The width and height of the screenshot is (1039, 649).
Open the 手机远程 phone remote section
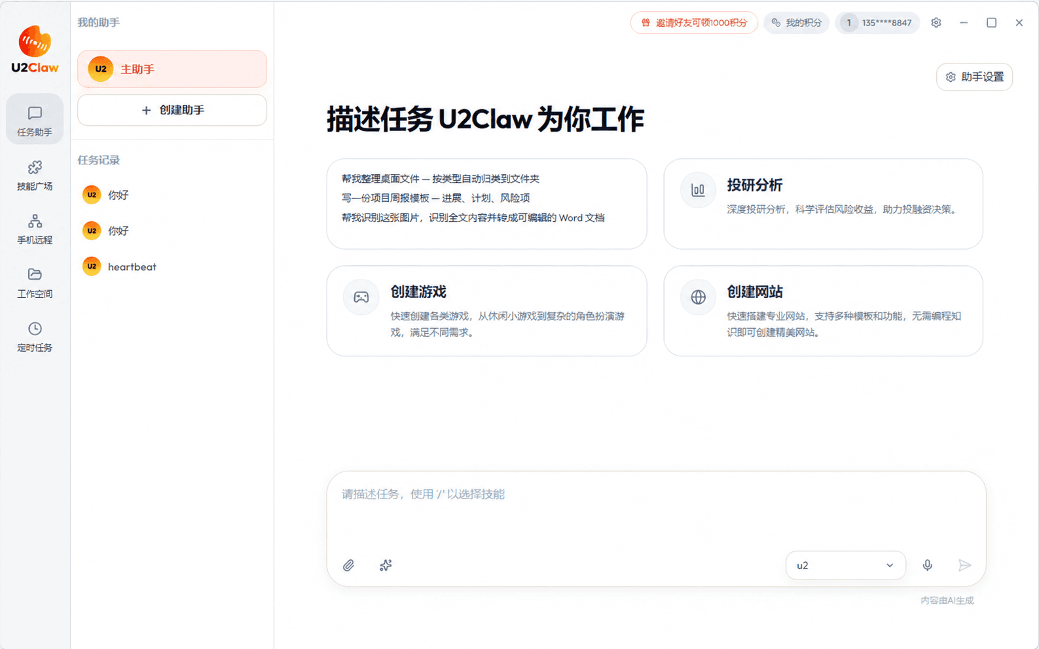tap(35, 229)
